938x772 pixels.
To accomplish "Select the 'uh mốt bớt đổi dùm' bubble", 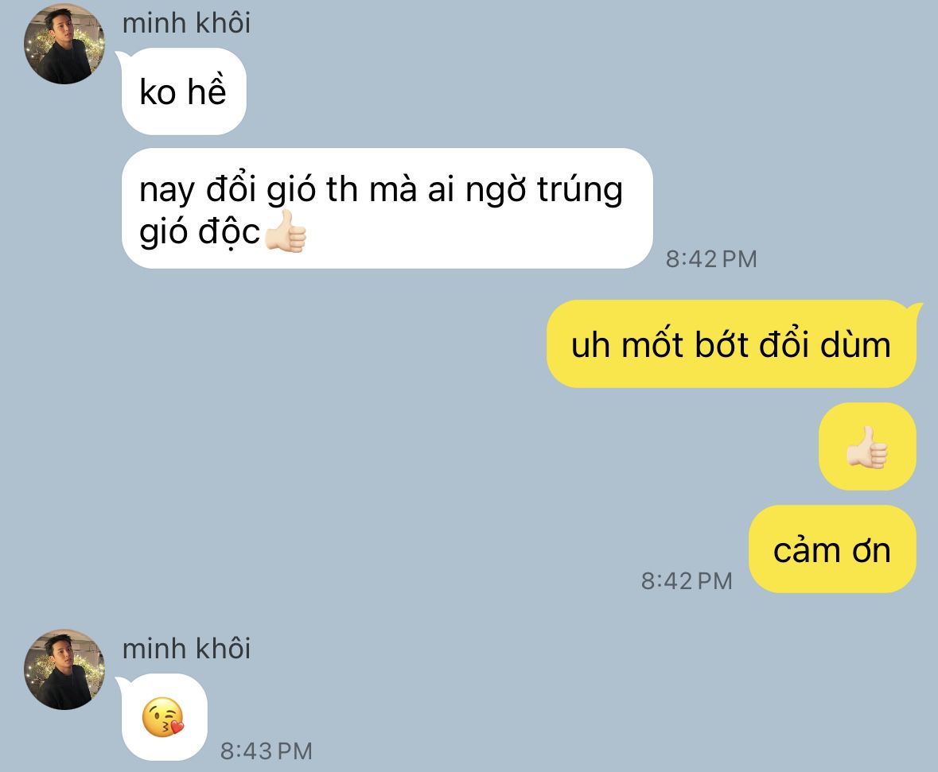I will pyautogui.click(x=731, y=343).
